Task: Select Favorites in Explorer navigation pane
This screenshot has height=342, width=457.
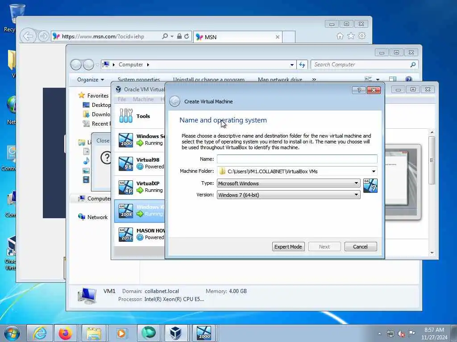Action: [98, 95]
